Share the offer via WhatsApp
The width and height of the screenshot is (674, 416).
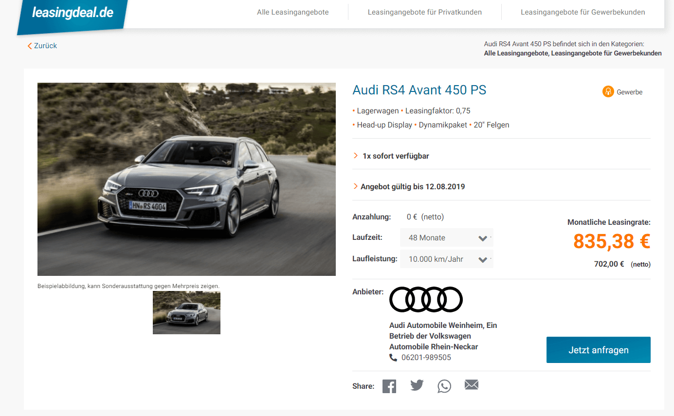click(x=444, y=386)
